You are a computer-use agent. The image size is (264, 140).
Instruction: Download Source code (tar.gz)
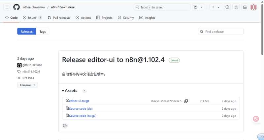pos(82,116)
